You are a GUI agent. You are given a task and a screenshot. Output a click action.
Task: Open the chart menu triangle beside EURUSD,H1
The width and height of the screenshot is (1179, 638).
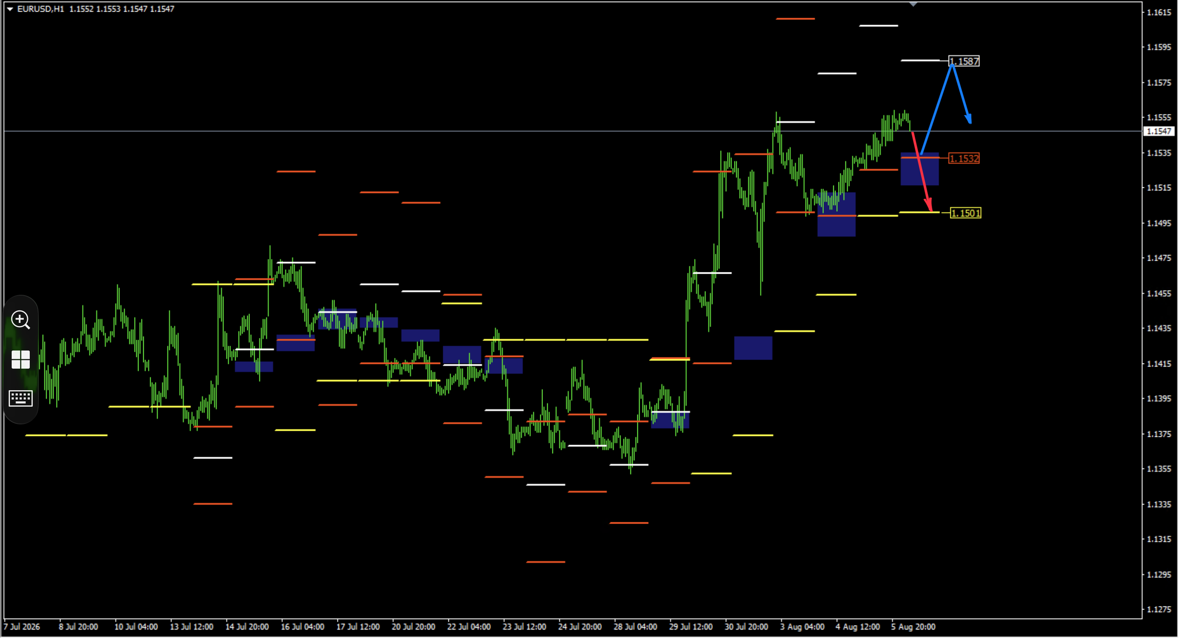point(9,9)
